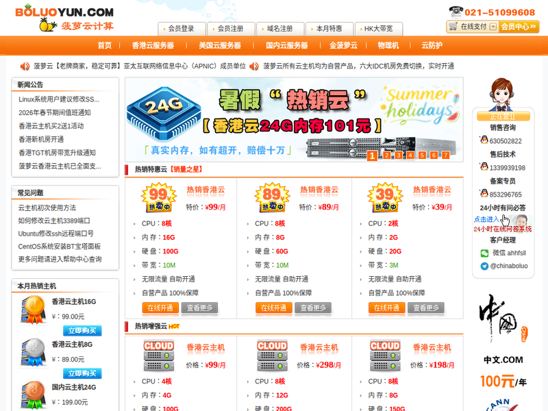The width and height of the screenshot is (548, 411).
Task: Select 金菠萝云 in the navigation bar
Action: (x=343, y=45)
